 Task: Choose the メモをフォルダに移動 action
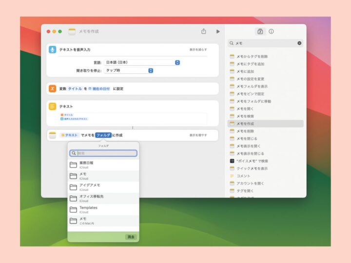click(266, 101)
